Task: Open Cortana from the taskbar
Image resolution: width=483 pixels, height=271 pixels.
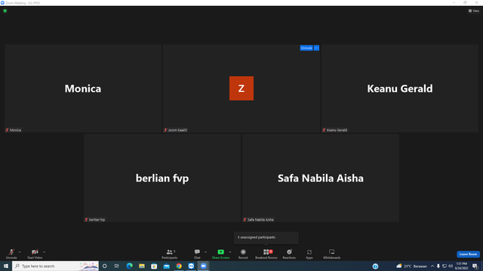Action: pos(105,266)
